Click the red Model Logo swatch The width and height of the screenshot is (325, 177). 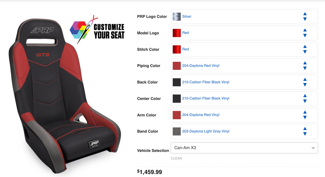point(176,33)
